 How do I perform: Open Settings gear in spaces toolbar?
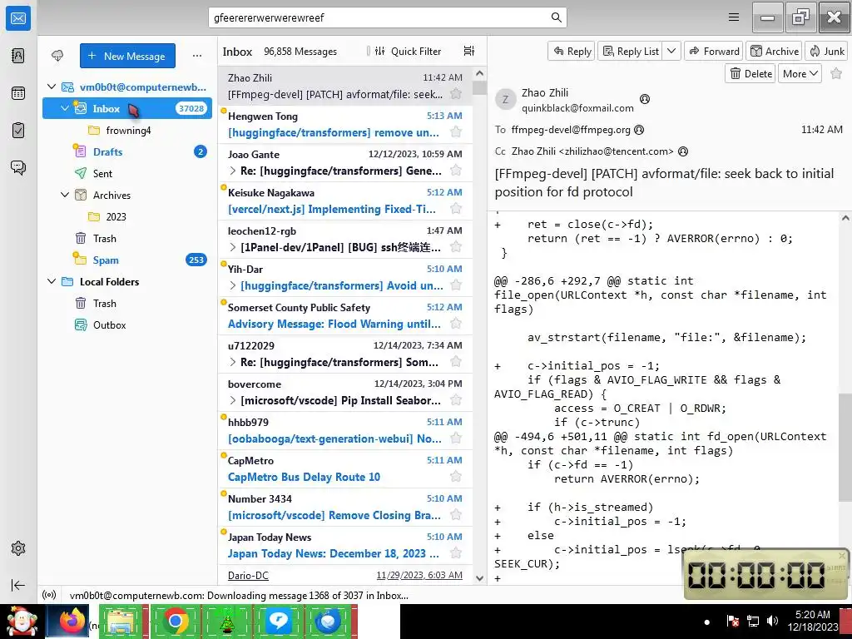(18, 548)
